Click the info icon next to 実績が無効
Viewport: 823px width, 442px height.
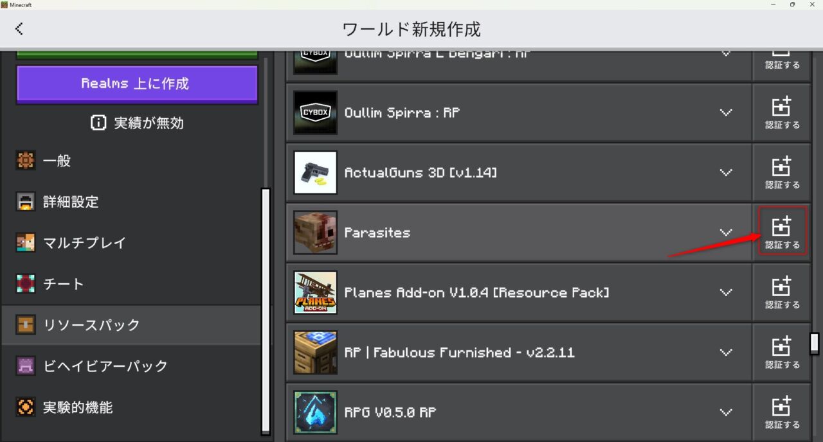pos(98,123)
